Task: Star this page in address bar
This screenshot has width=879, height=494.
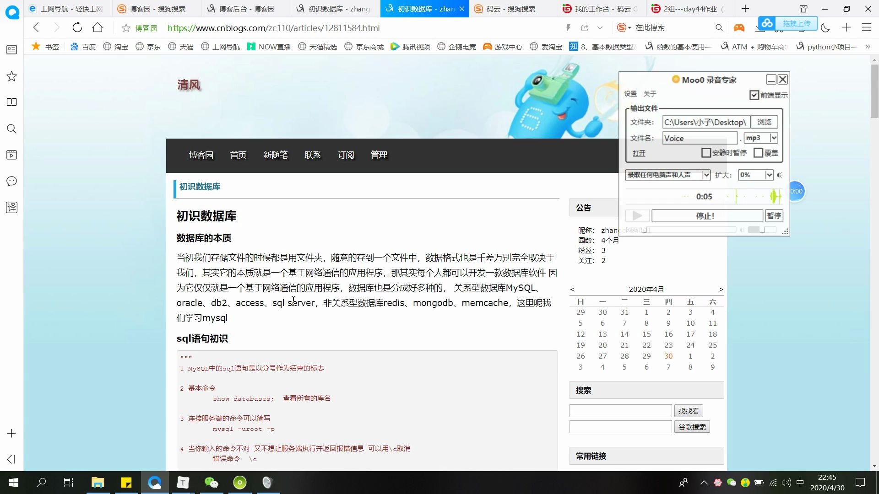Action: tap(126, 28)
